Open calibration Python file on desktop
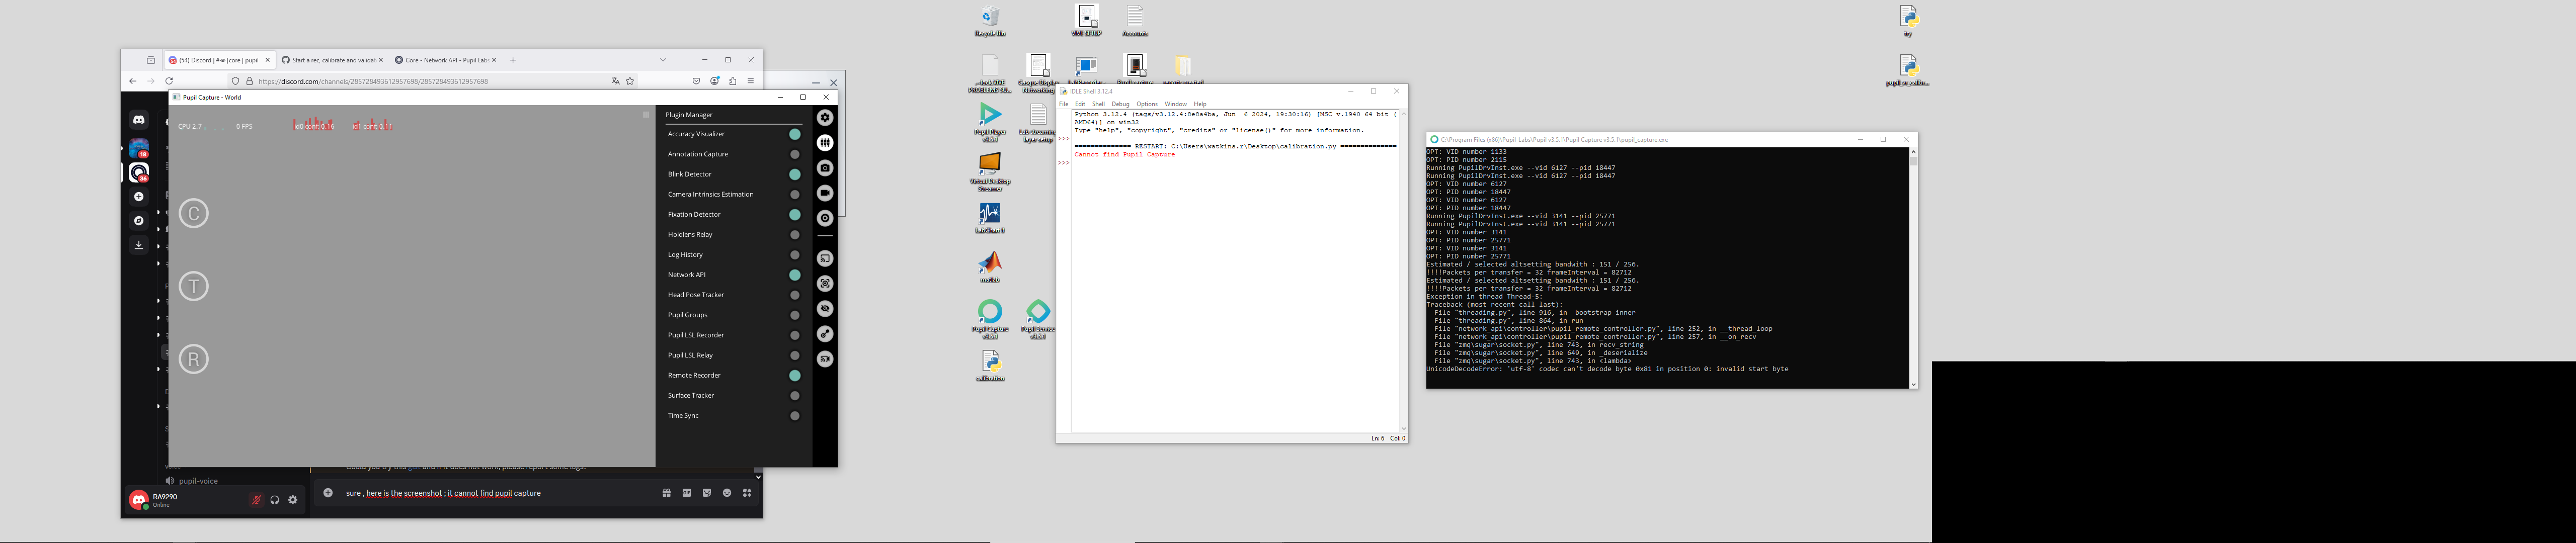The height and width of the screenshot is (543, 2576). 990,365
